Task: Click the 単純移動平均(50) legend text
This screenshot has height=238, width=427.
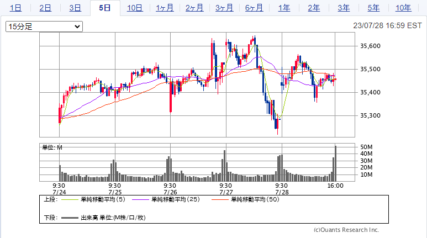Action: point(255,199)
